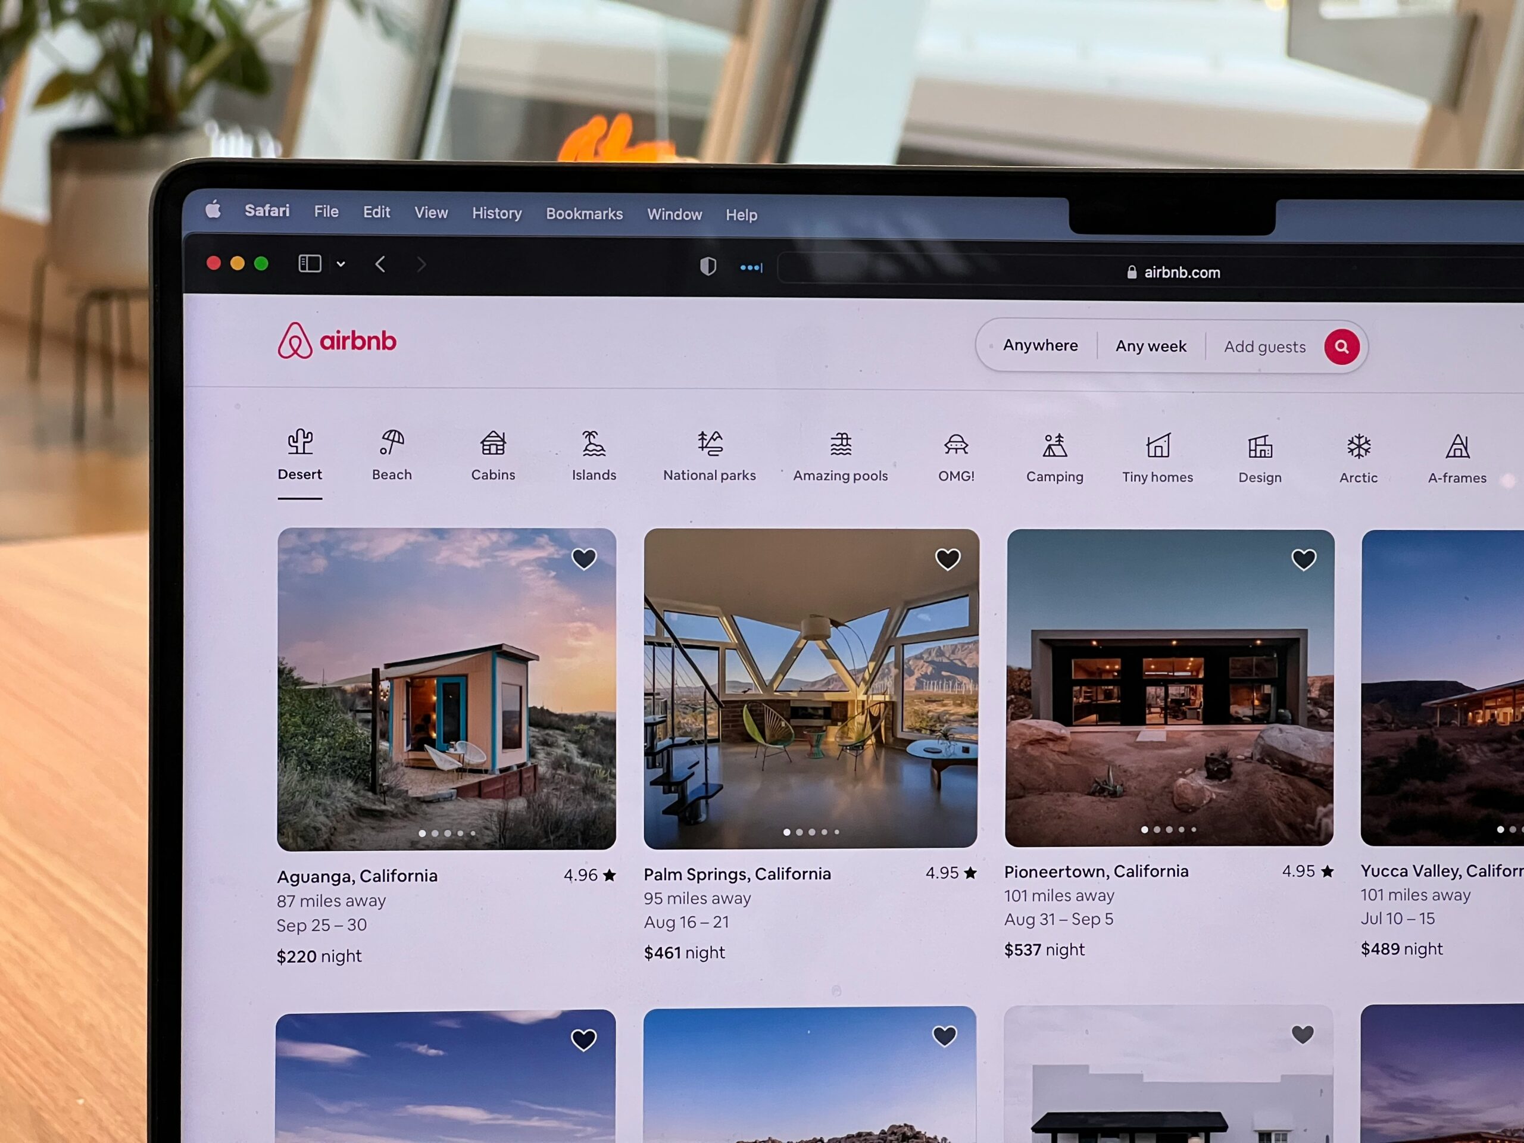
Task: Save Pioneertown California listing to wishlist
Action: click(x=1304, y=560)
